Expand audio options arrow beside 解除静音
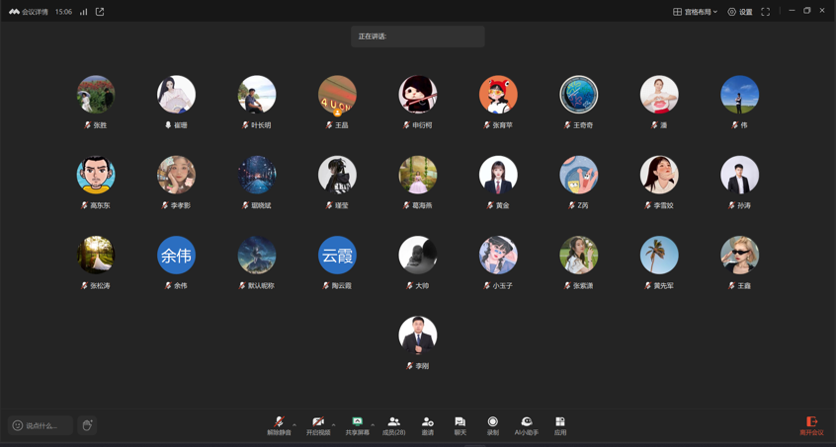This screenshot has height=447, width=836. pos(294,424)
